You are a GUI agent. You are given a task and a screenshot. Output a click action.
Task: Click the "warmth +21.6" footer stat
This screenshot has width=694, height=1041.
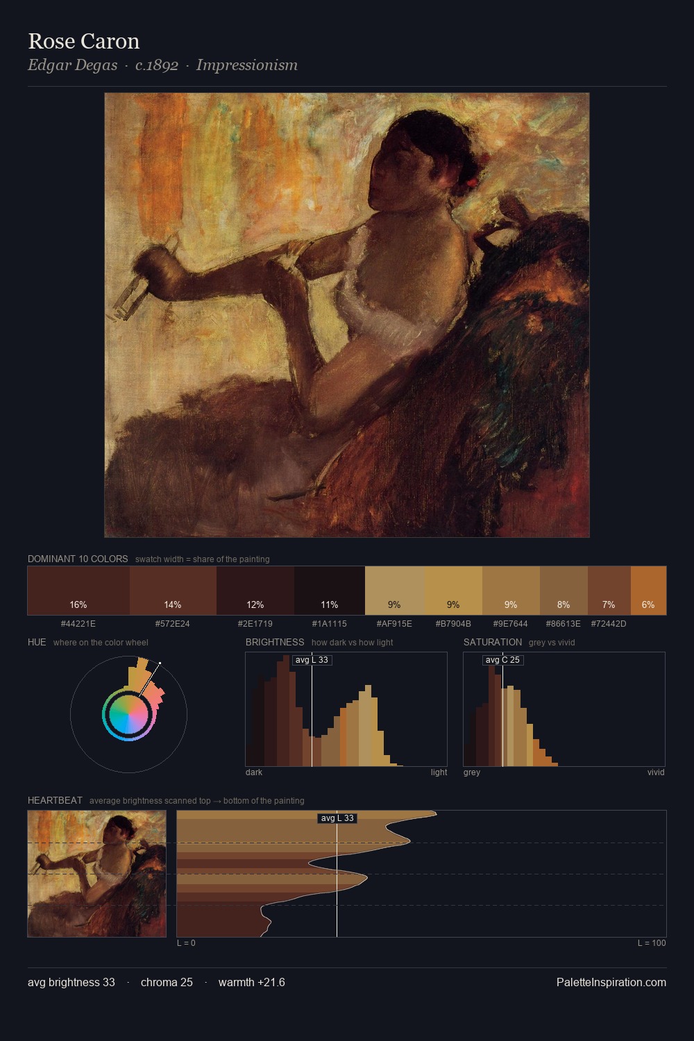[252, 982]
